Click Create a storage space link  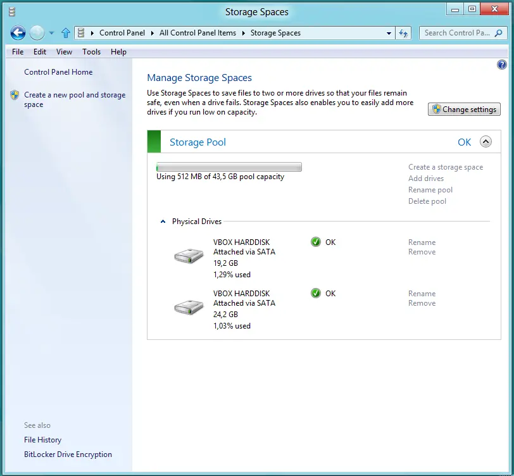tap(446, 167)
